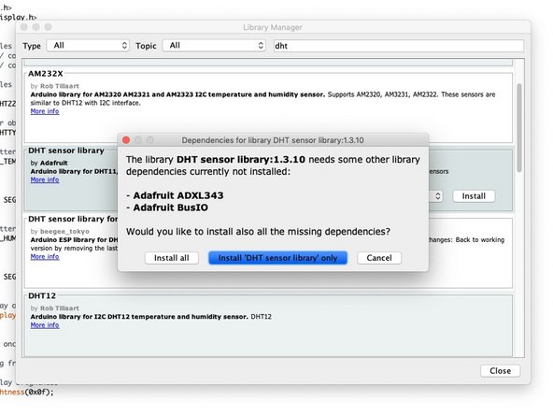The width and height of the screenshot is (553, 415).
Task: Cancel the dependencies dialog
Action: pyautogui.click(x=379, y=258)
